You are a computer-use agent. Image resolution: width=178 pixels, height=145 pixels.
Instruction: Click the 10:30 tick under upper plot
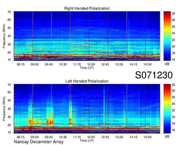click(x=63, y=64)
